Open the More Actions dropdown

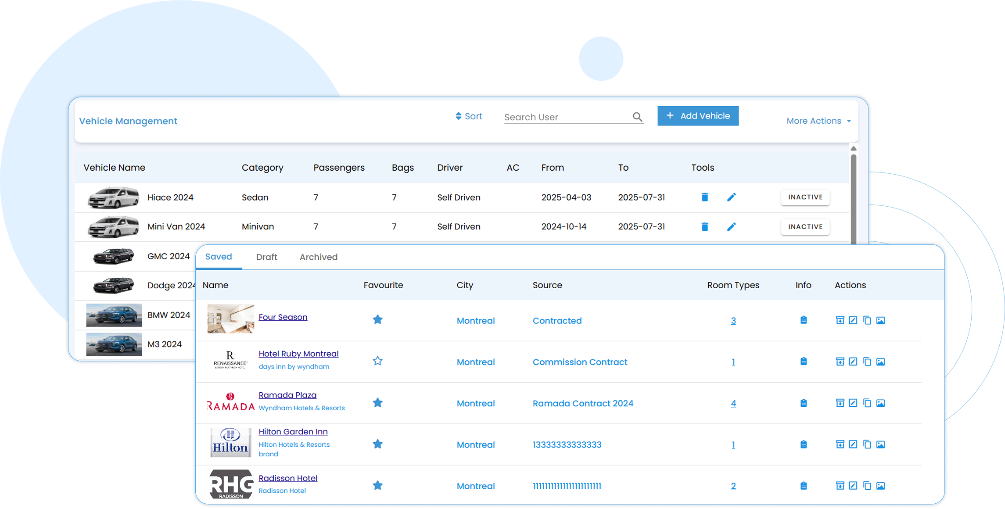pos(818,121)
